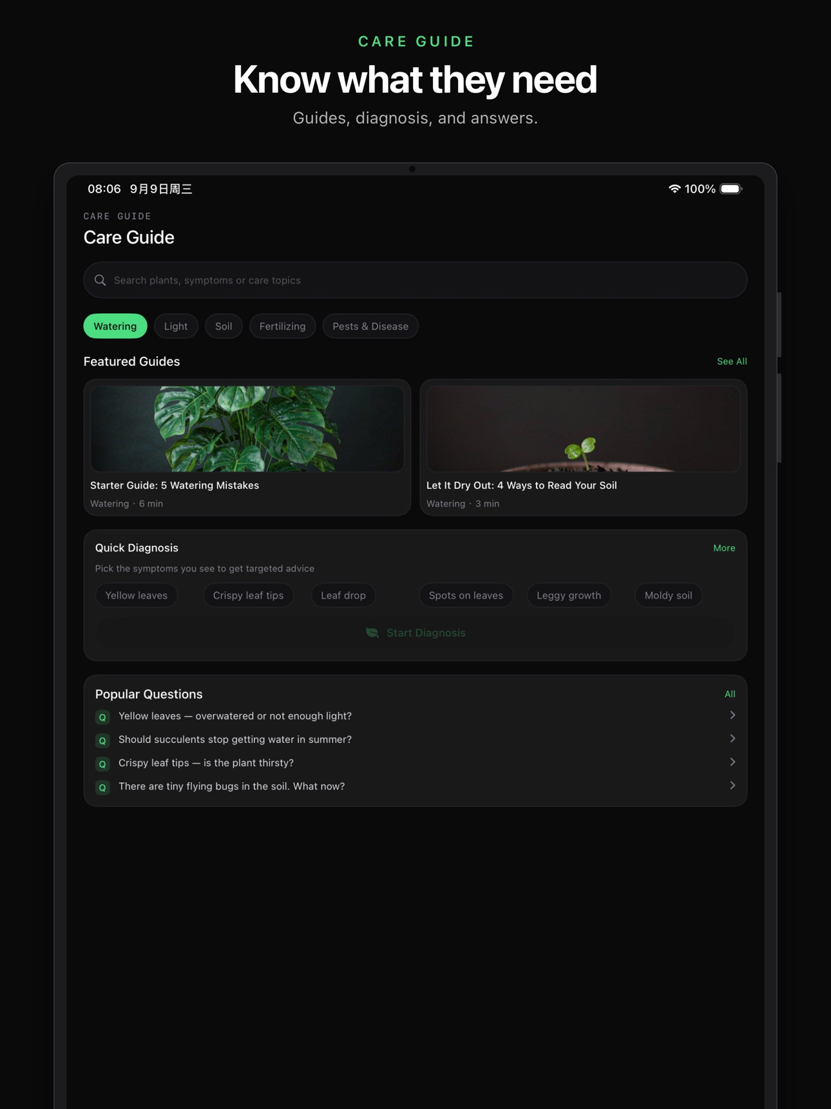Viewport: 831px width, 1109px height.
Task: Toggle the Leaf drop symptom chip
Action: tap(343, 595)
